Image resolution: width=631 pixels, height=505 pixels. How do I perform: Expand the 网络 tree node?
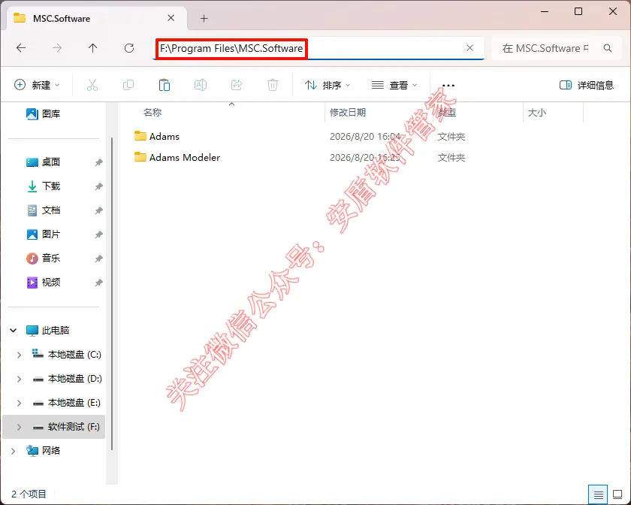(13, 451)
